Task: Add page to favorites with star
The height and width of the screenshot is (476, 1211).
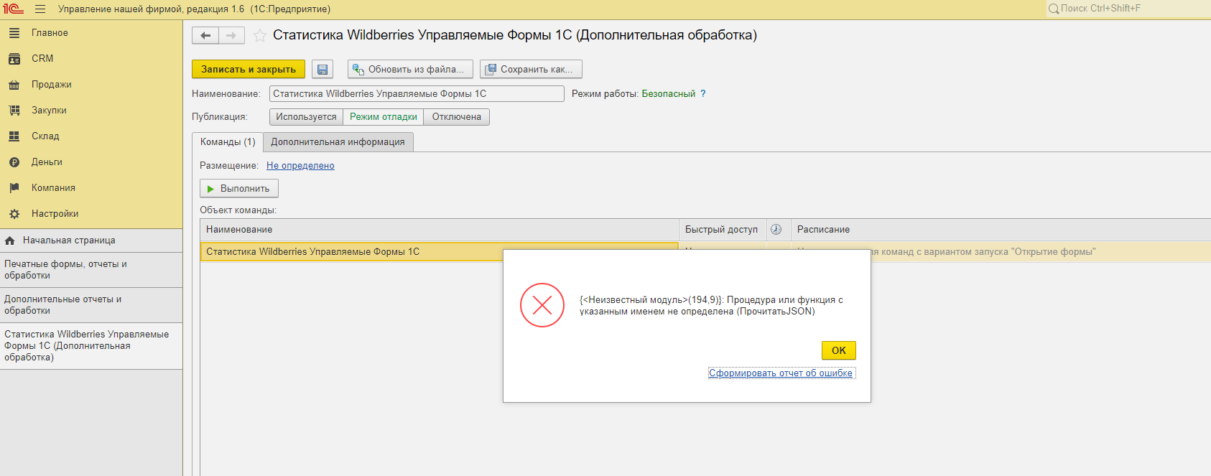Action: [x=260, y=35]
